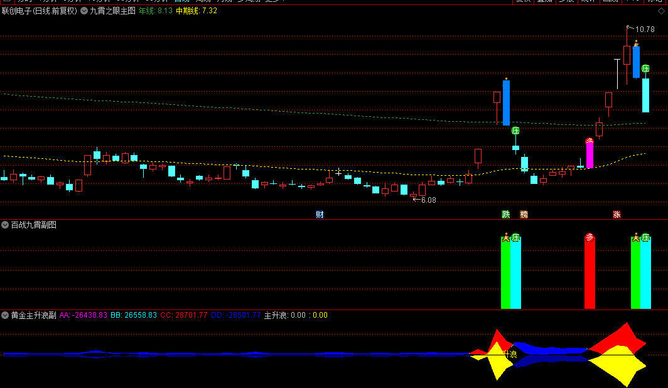This screenshot has height=388, width=668.
Task: Click the 主升浪: 0.00 reading
Action: 285,315
